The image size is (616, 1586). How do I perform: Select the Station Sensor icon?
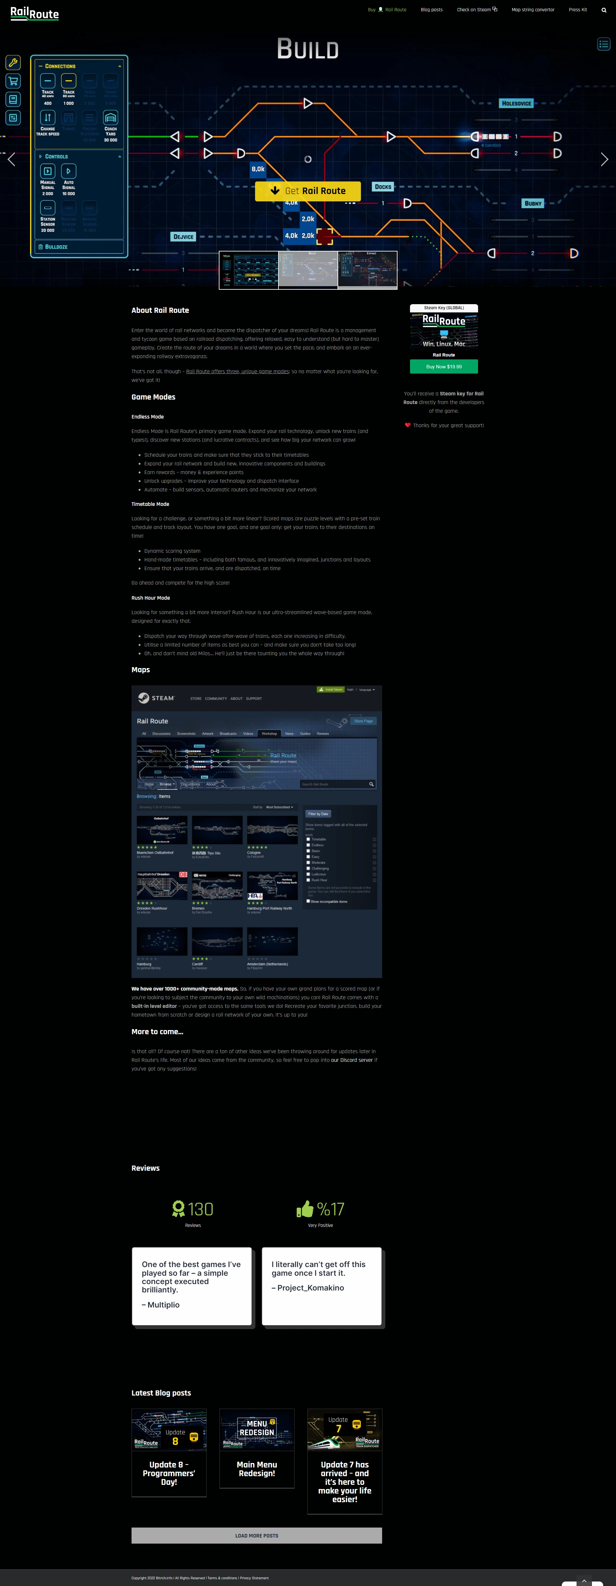point(47,207)
